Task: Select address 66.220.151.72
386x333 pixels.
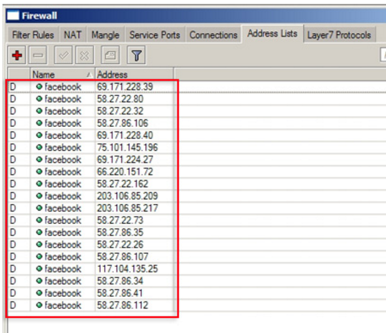Action: tap(125, 172)
